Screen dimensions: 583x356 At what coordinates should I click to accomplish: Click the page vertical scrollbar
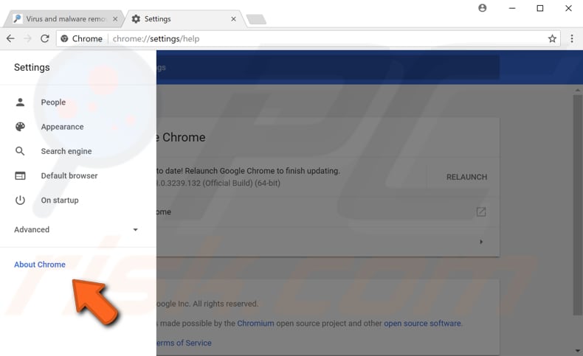coord(577,205)
